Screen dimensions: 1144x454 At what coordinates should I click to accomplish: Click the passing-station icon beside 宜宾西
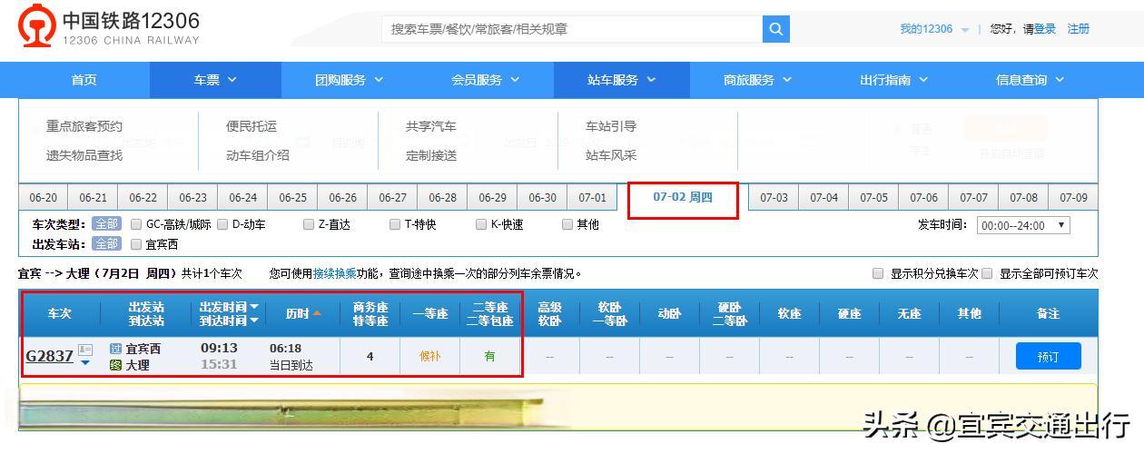tap(115, 349)
